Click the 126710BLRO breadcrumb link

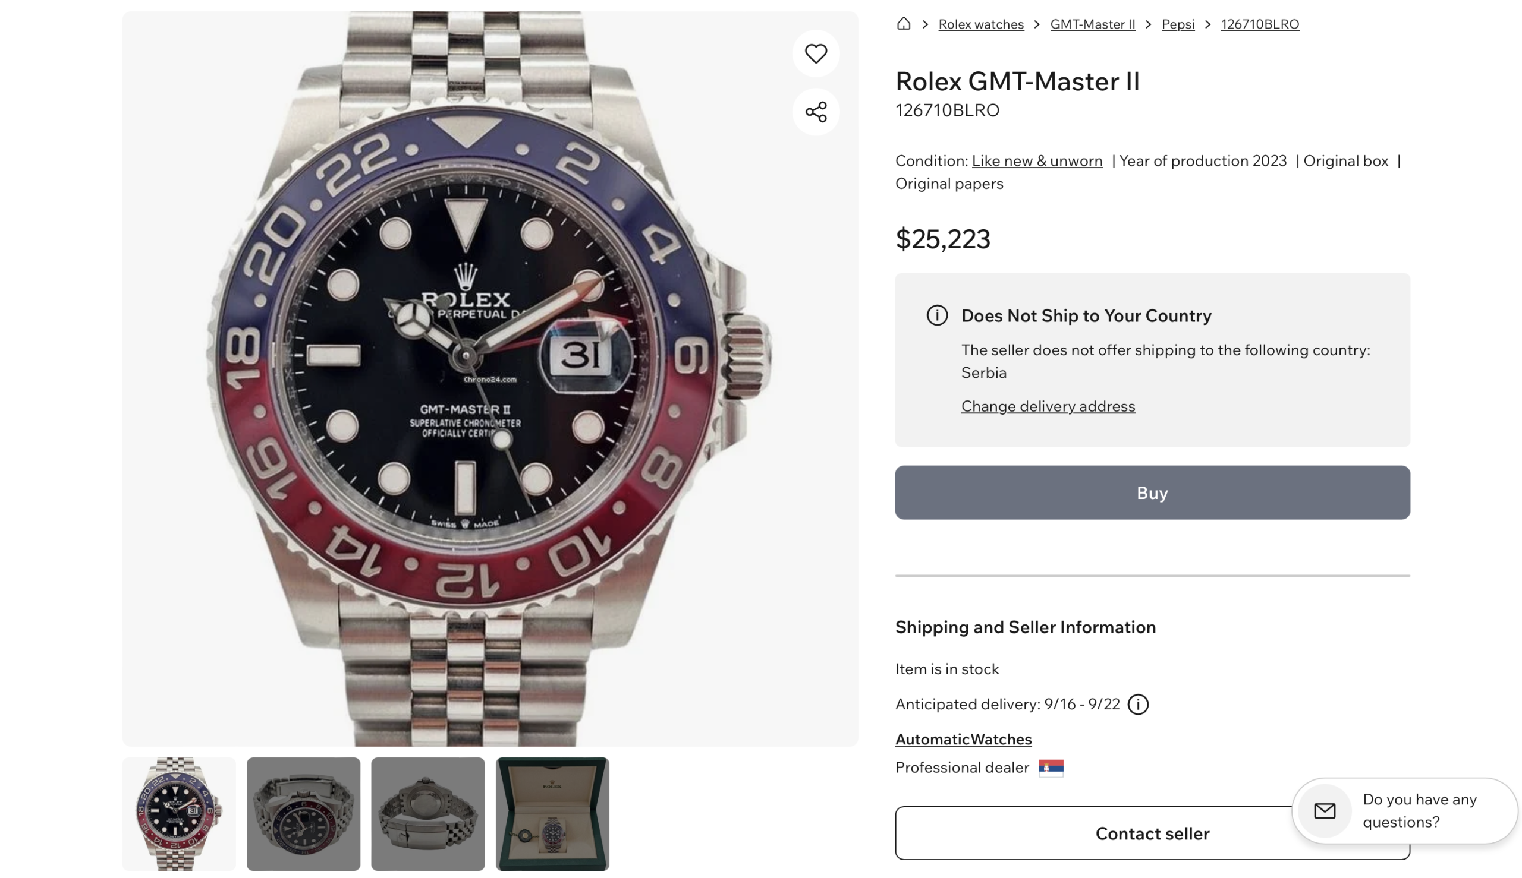[1259, 24]
